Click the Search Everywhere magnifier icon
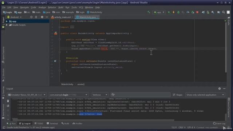This screenshot has width=233, height=131. click(x=223, y=12)
